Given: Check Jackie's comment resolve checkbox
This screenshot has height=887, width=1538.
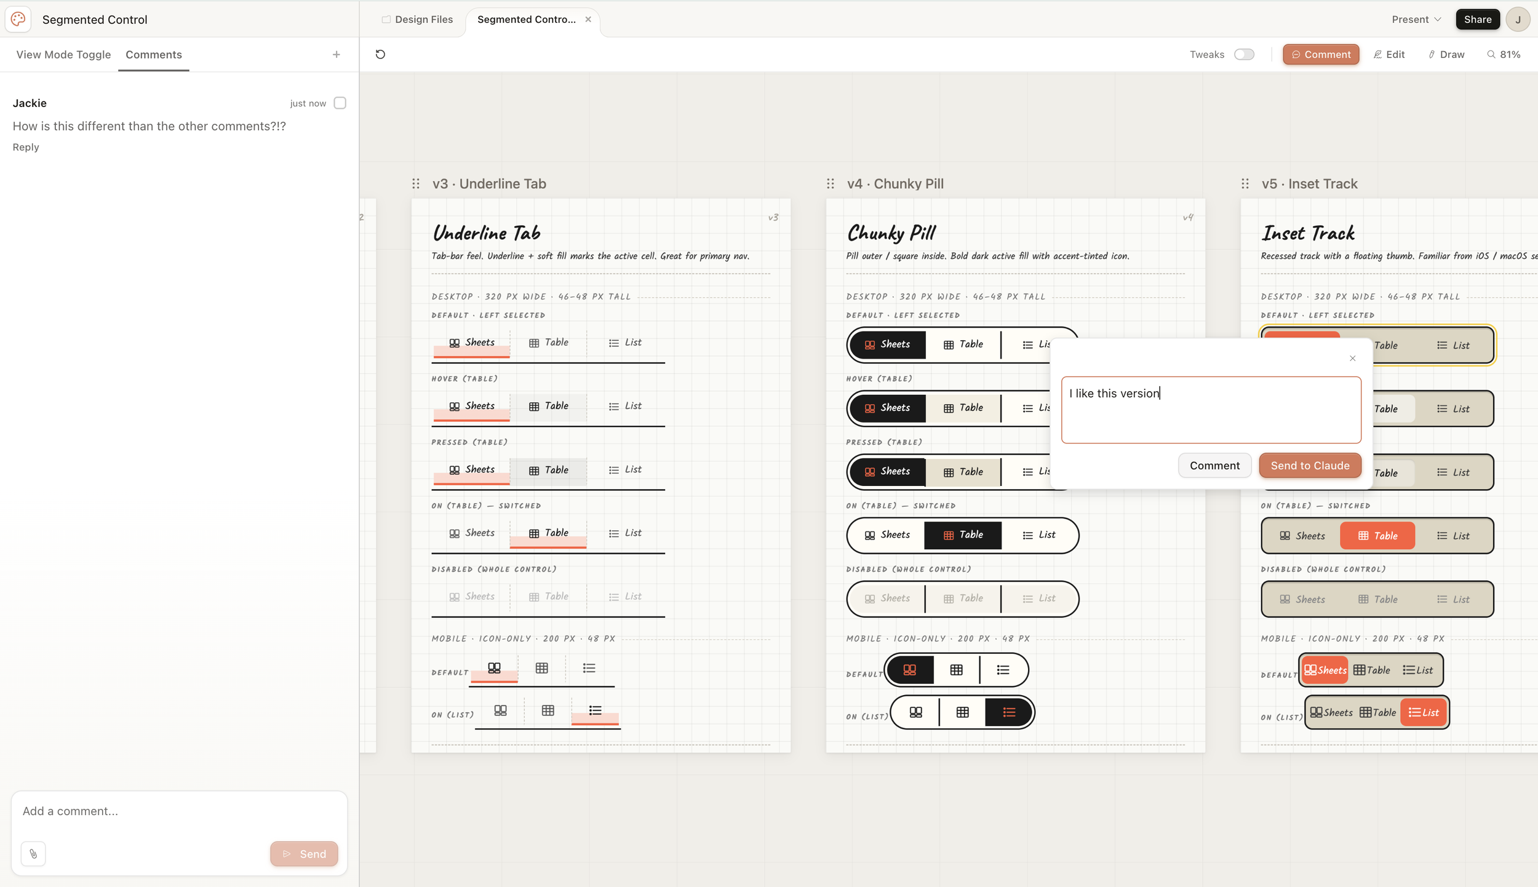Looking at the screenshot, I should click(340, 103).
